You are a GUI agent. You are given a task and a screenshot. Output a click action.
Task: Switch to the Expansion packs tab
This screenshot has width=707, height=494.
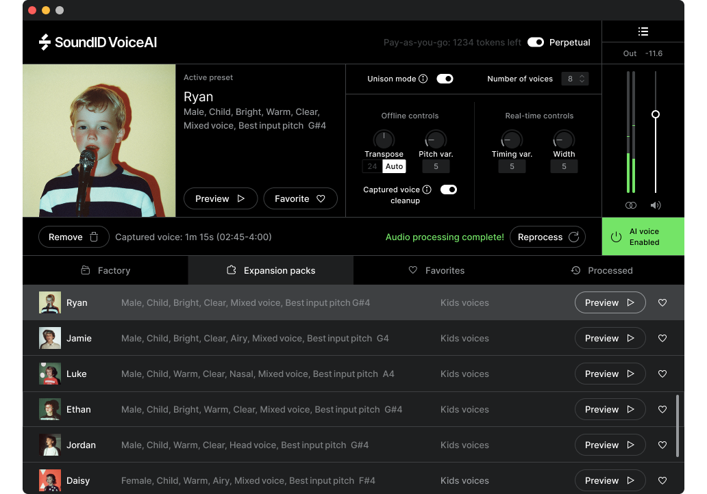[x=271, y=270]
